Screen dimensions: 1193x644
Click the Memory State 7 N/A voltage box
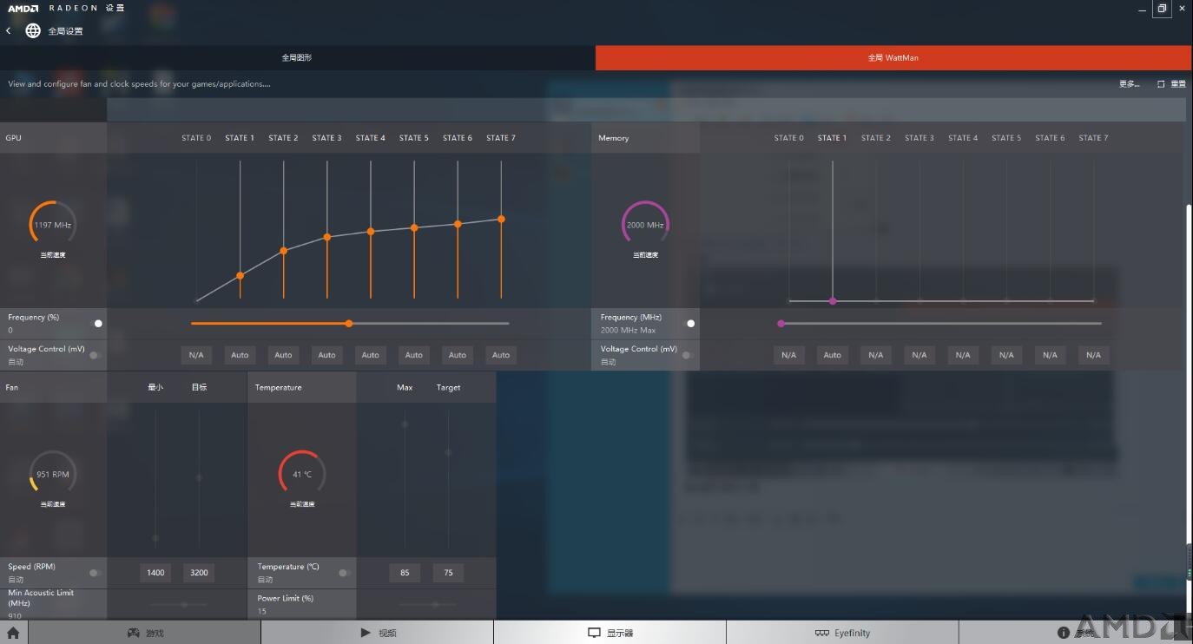click(x=1093, y=355)
